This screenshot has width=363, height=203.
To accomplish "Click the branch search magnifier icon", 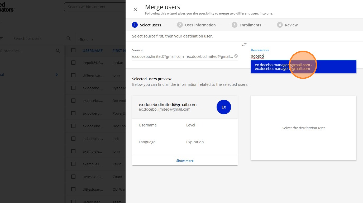I will click(58, 51).
